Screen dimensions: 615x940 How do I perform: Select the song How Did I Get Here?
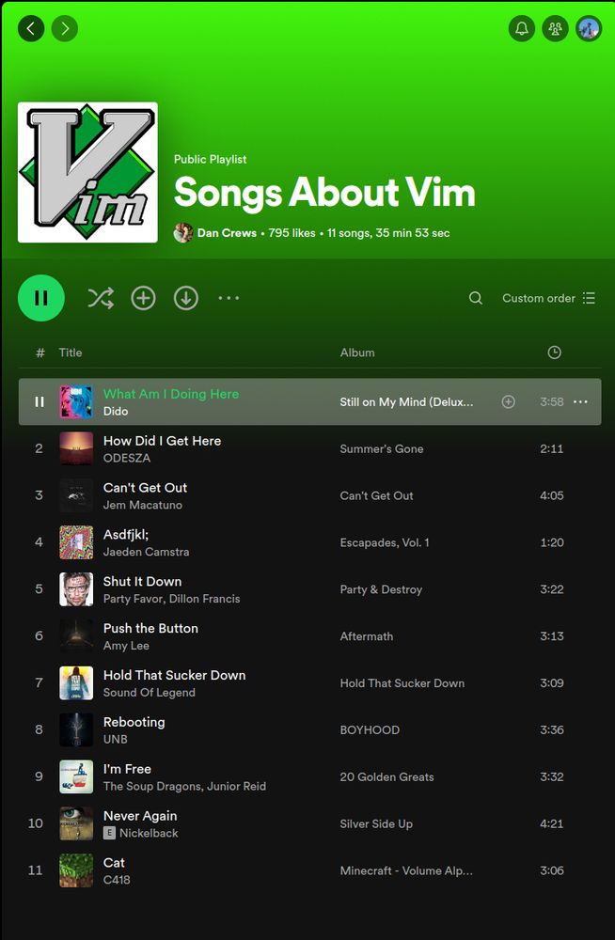[162, 441]
